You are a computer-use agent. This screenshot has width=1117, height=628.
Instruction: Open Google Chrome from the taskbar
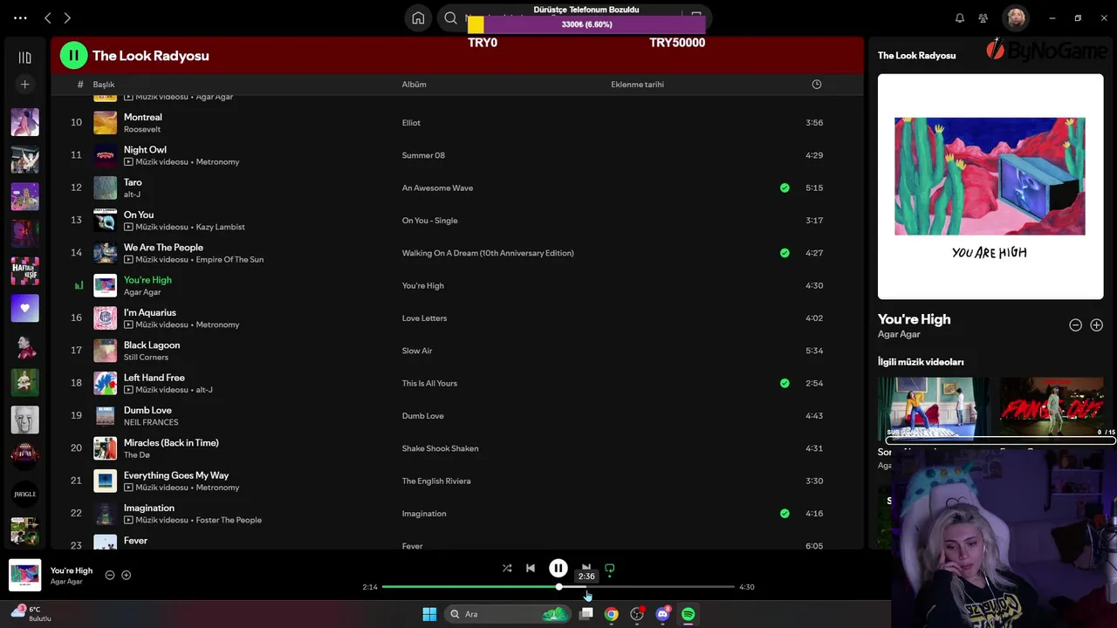[x=612, y=614]
